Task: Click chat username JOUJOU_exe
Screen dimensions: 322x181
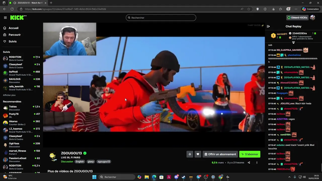Action: 288,104
